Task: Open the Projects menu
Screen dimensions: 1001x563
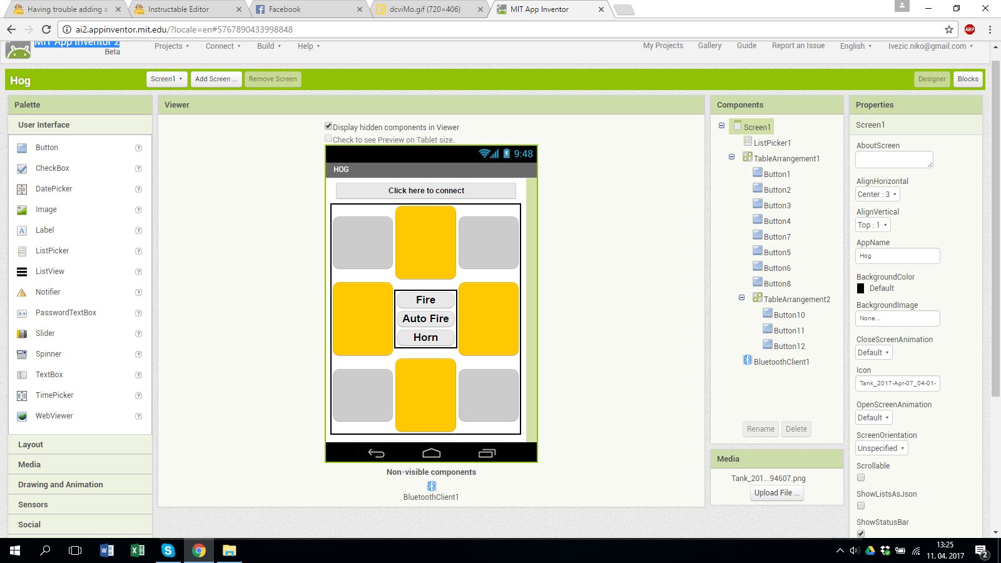Action: coord(171,46)
